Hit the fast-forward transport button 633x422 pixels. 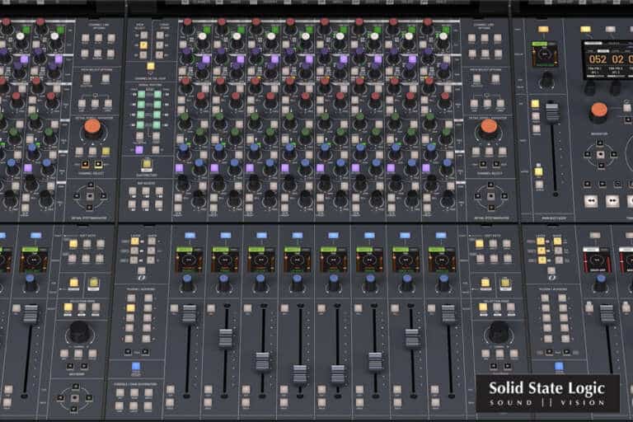pos(612,201)
